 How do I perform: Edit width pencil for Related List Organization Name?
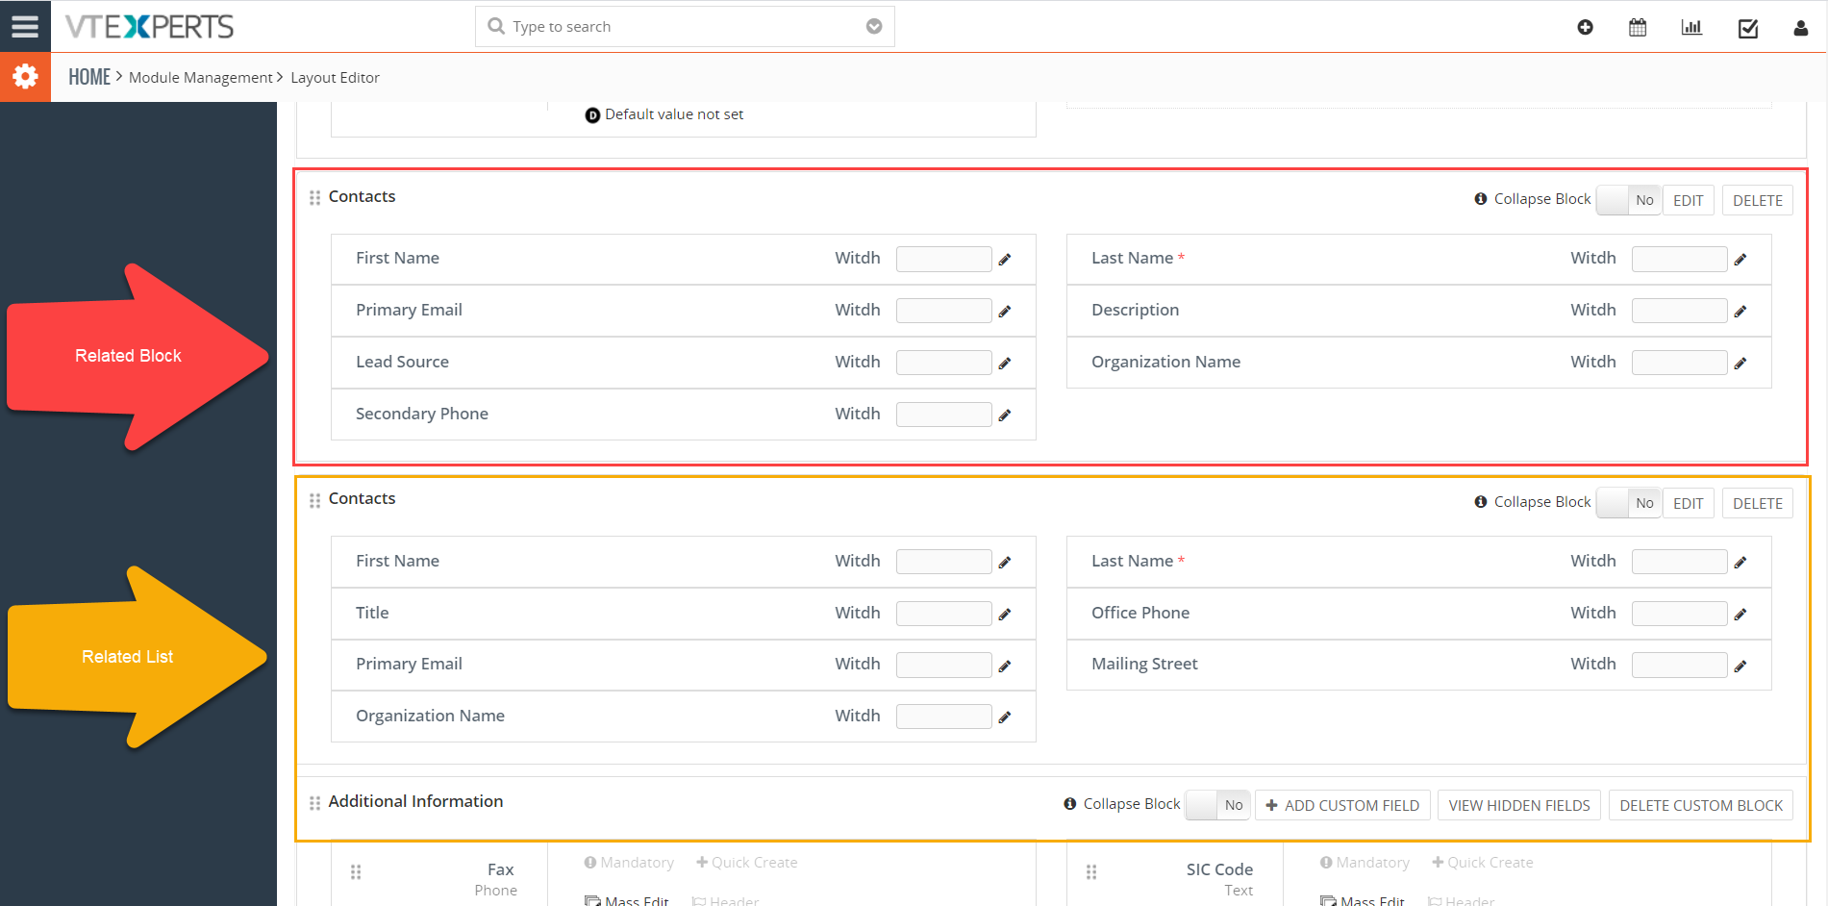point(1005,717)
